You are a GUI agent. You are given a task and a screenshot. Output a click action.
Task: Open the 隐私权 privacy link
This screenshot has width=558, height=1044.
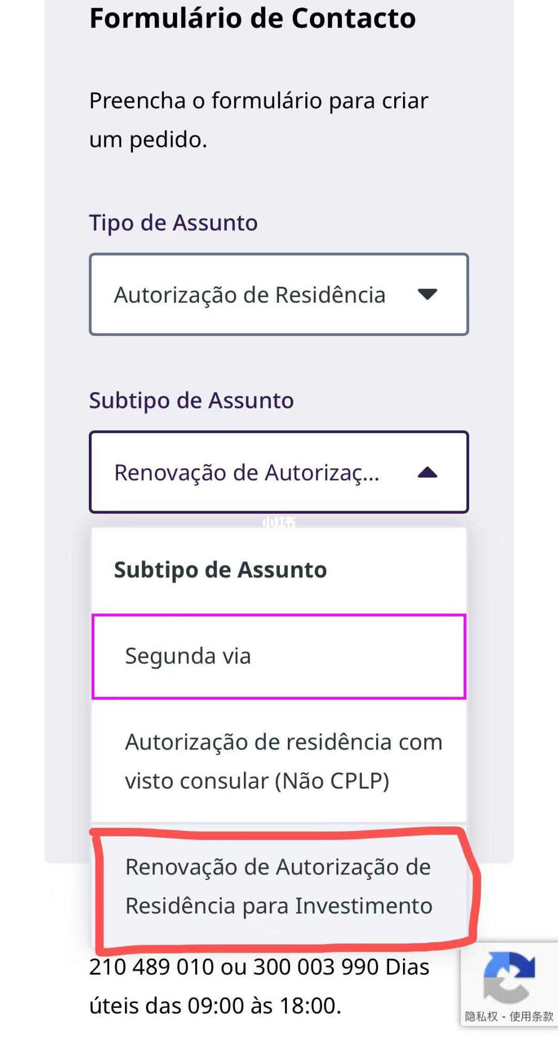pos(481,1016)
